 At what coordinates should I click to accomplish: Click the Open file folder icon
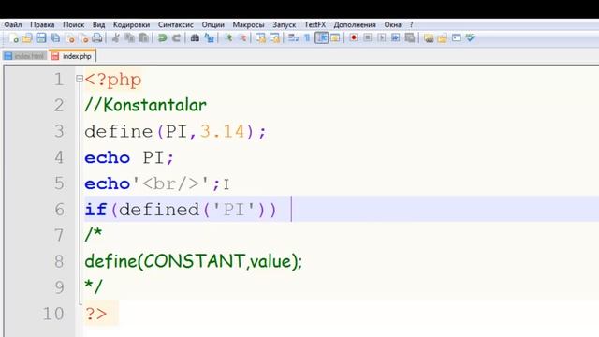point(27,37)
